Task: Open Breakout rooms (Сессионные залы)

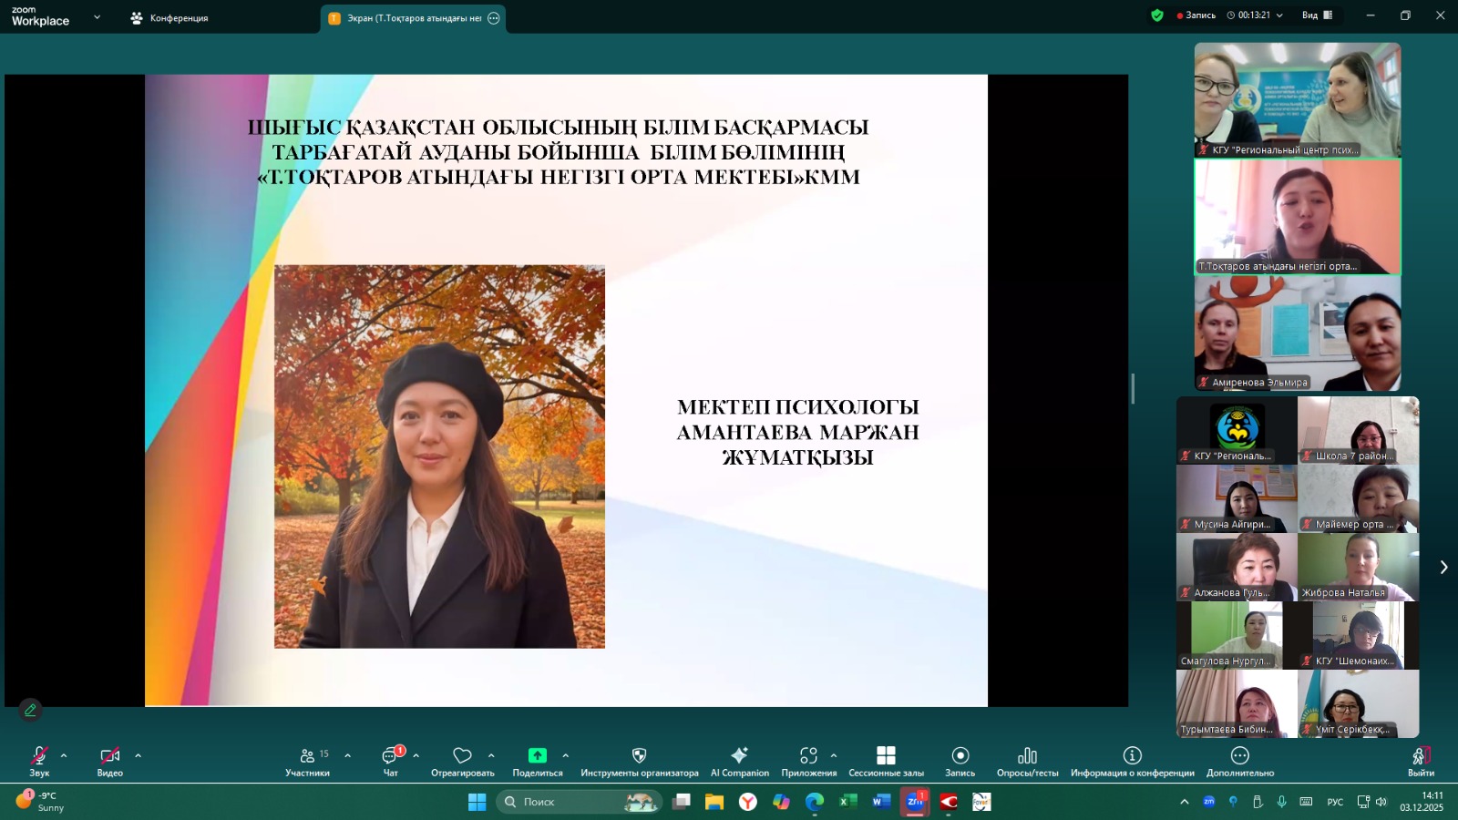Action: pos(886,761)
